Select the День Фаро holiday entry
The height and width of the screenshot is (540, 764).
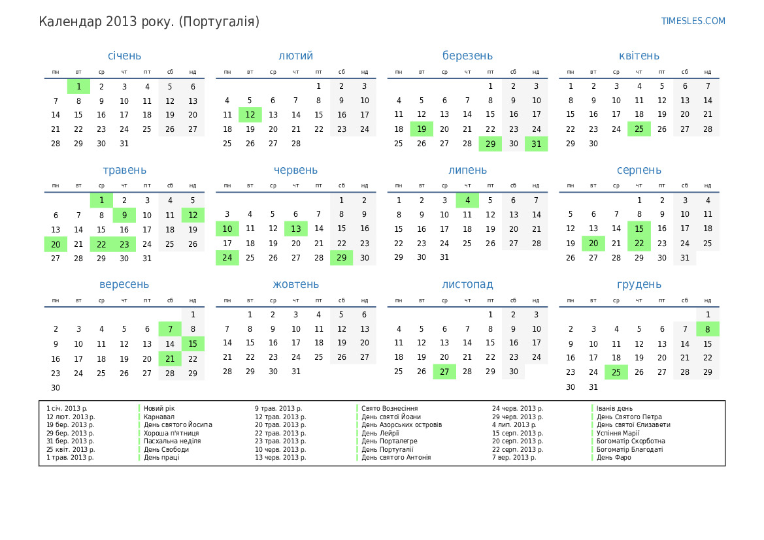[x=614, y=458]
